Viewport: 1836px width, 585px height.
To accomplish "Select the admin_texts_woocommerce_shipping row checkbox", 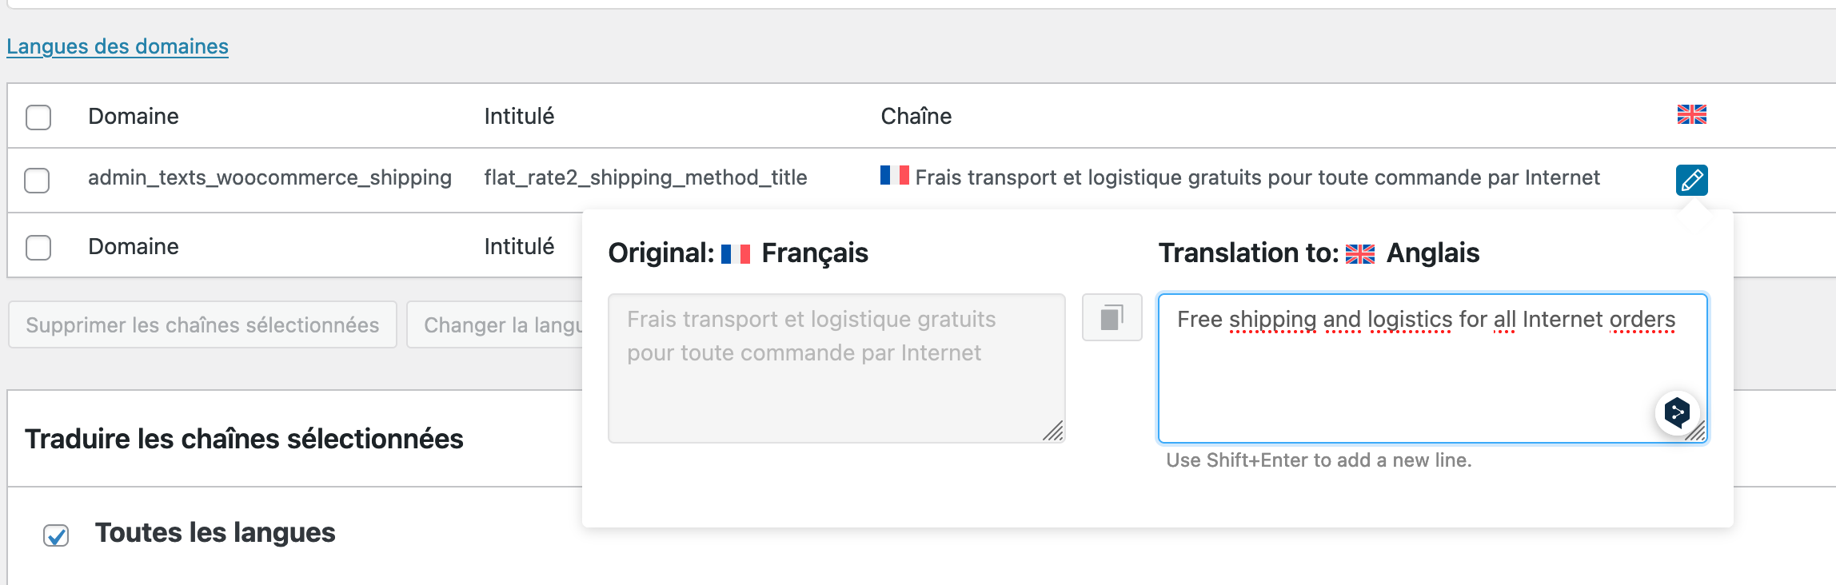I will pyautogui.click(x=38, y=180).
